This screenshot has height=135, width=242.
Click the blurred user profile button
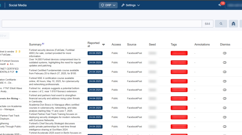[x=234, y=5]
